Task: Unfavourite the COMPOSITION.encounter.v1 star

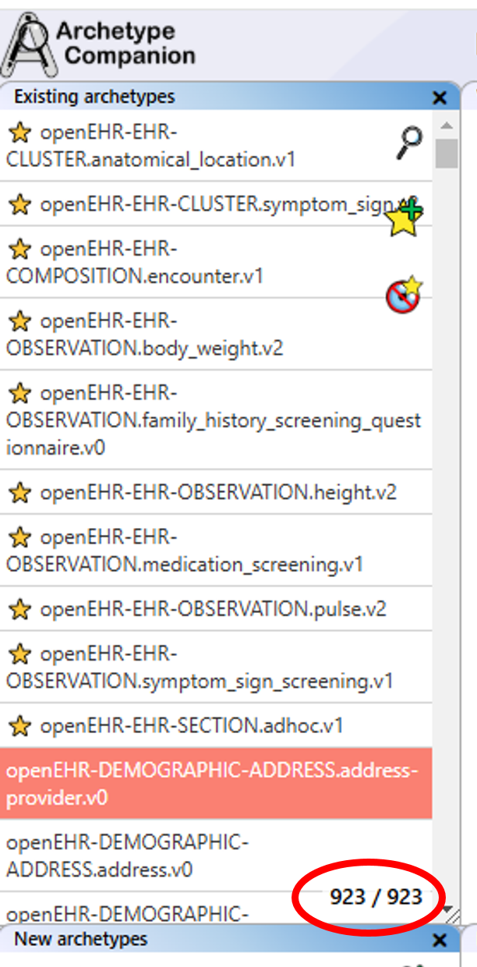Action: pos(19,250)
